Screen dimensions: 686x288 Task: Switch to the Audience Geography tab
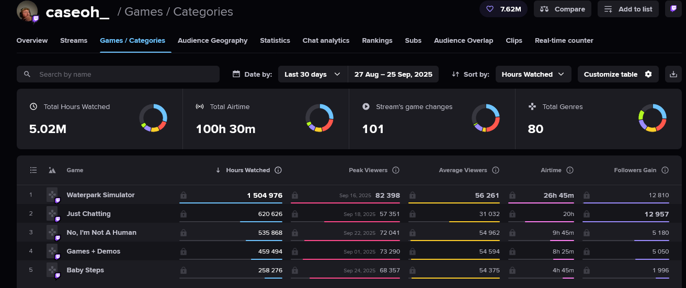pyautogui.click(x=212, y=40)
